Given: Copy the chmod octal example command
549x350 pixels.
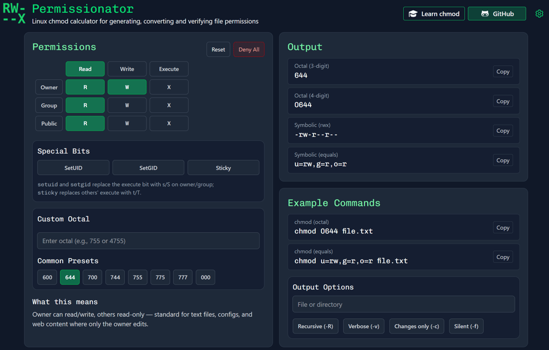Looking at the screenshot, I should coord(502,227).
